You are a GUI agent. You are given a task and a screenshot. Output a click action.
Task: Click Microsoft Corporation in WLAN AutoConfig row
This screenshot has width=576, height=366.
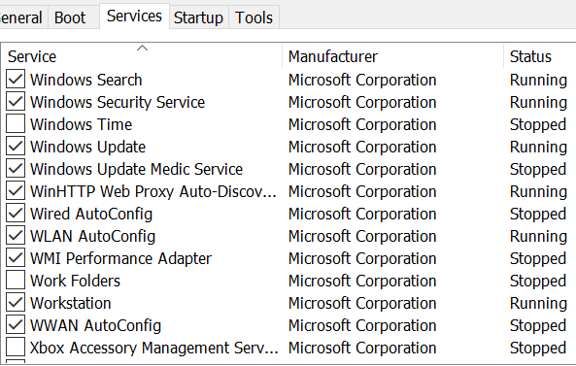pos(362,237)
